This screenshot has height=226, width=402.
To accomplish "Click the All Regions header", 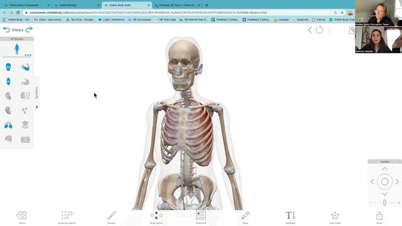I will [17, 39].
